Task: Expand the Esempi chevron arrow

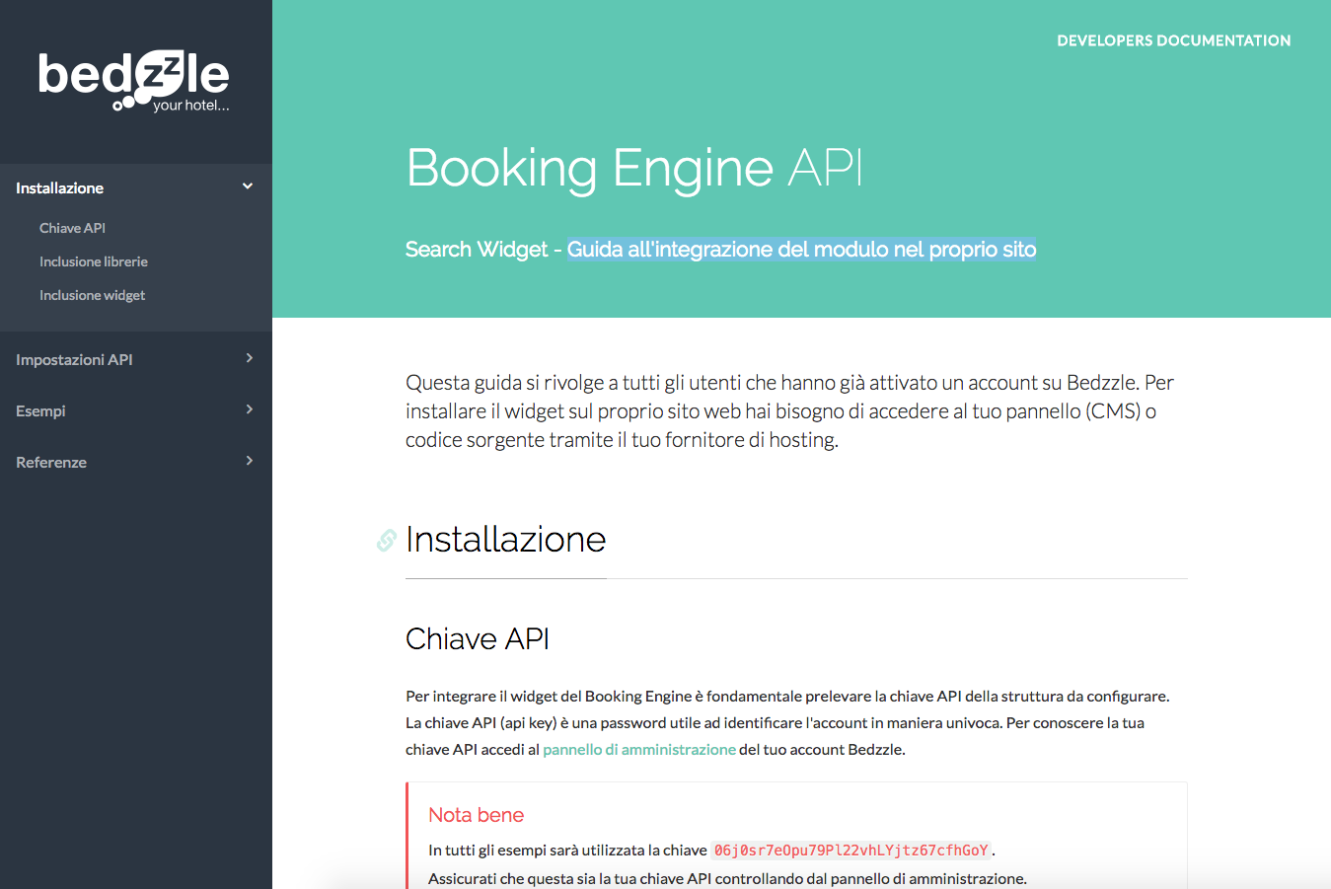Action: 250,409
